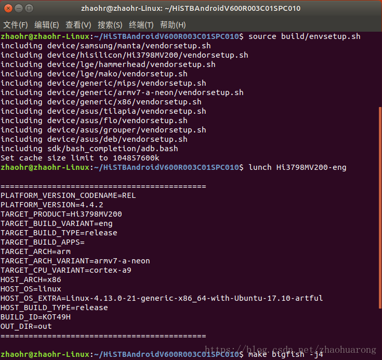Click the TARGET_BUILD_VARIANT=eng line
Screen dimensions: 382x360
57,223
